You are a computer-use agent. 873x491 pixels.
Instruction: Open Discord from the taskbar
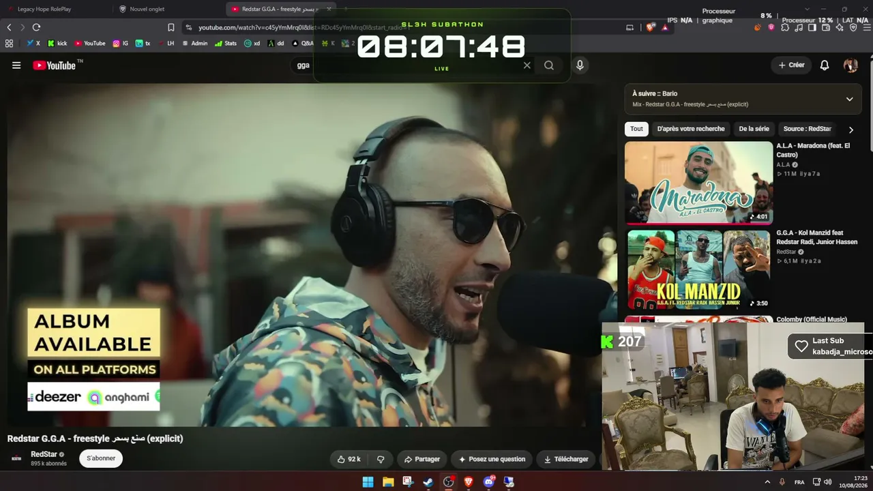489,482
